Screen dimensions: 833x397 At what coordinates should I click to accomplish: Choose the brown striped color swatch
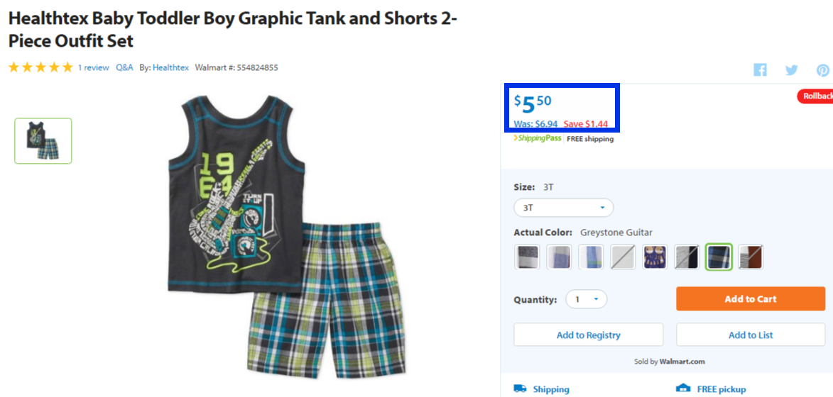coord(751,257)
